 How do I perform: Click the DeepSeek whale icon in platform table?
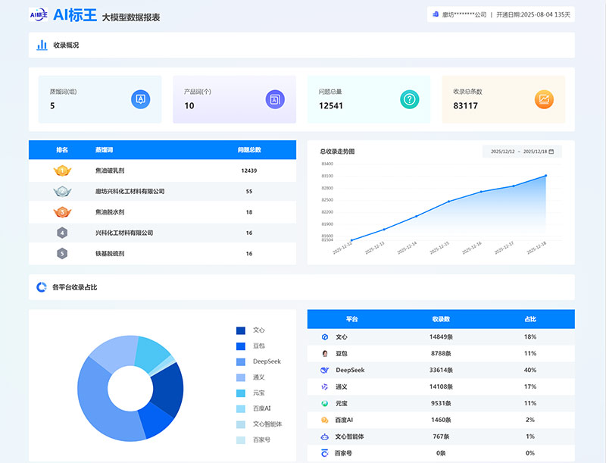click(325, 370)
